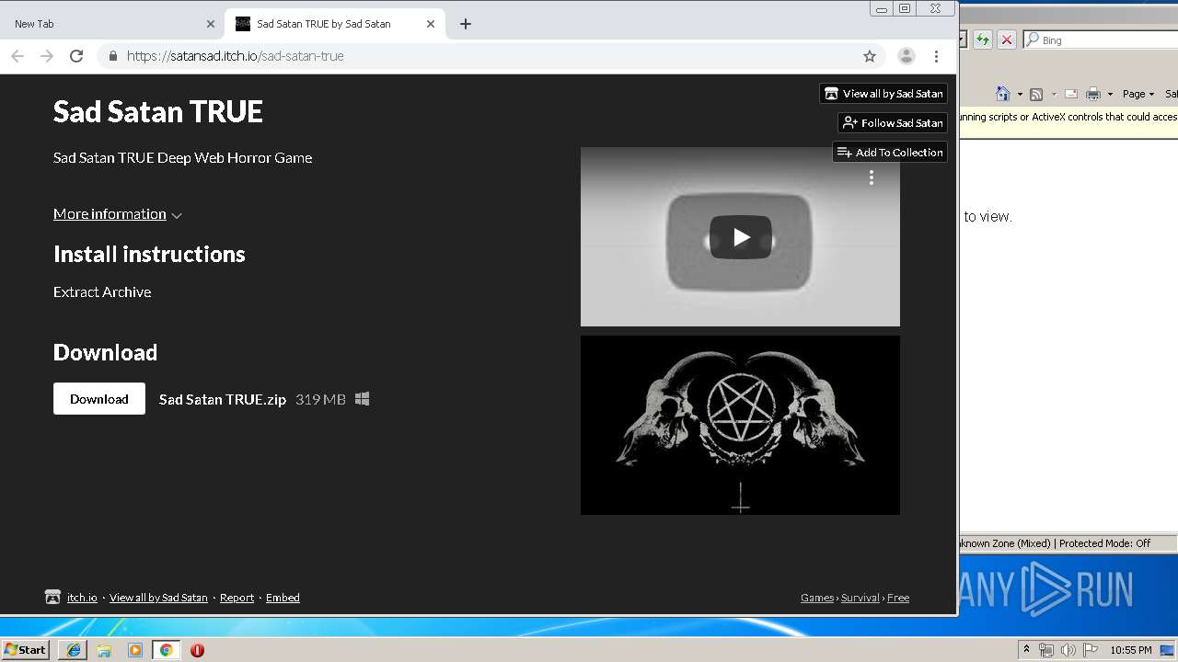Image resolution: width=1178 pixels, height=662 pixels.
Task: Click the Stop button in Internet Explorer
Action: pyautogui.click(x=1007, y=40)
